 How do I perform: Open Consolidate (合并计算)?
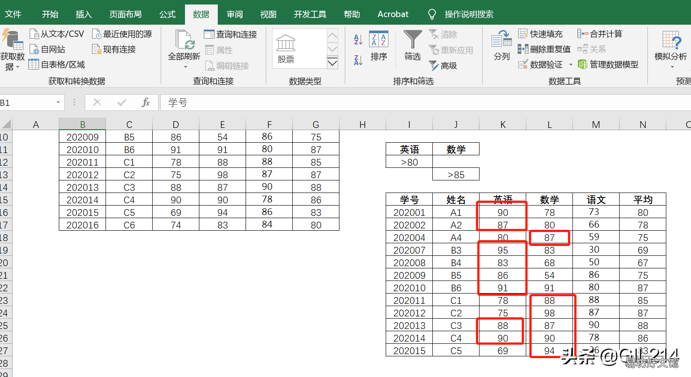600,34
